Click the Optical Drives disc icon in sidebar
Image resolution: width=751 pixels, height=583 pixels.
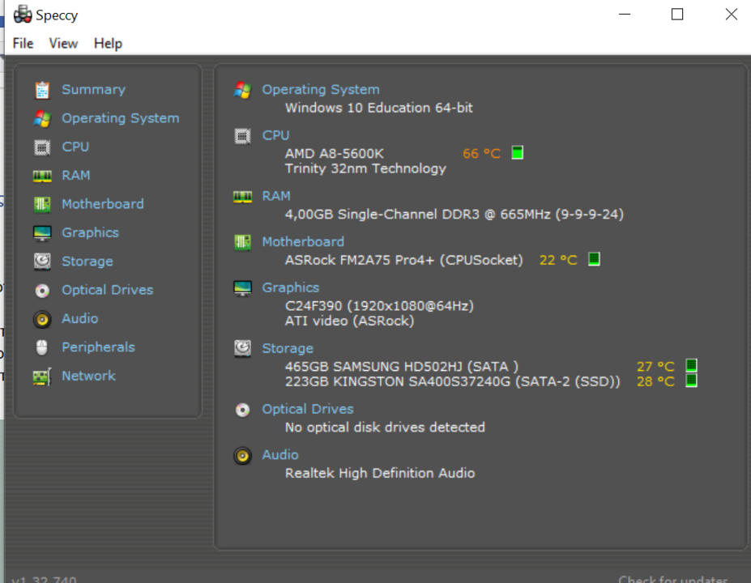click(x=42, y=291)
